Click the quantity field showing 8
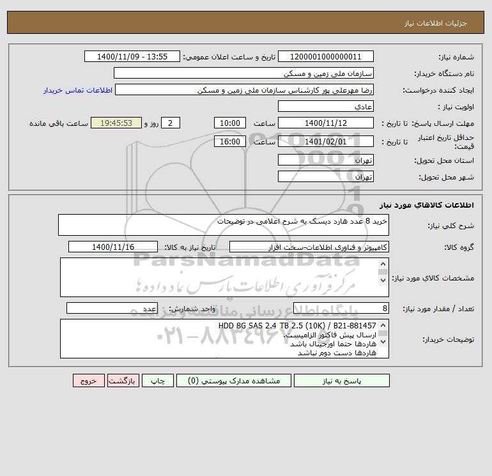The image size is (492, 476). (x=341, y=308)
